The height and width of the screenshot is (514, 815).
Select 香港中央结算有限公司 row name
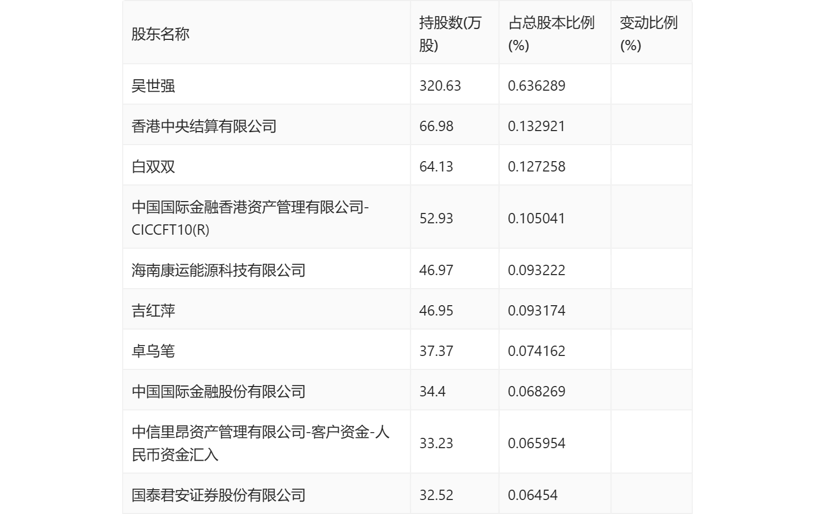pyautogui.click(x=204, y=126)
